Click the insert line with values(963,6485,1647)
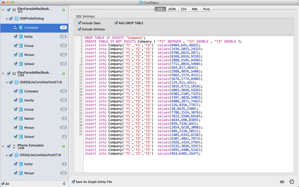Screen dimensions: 299x187 [143, 154]
